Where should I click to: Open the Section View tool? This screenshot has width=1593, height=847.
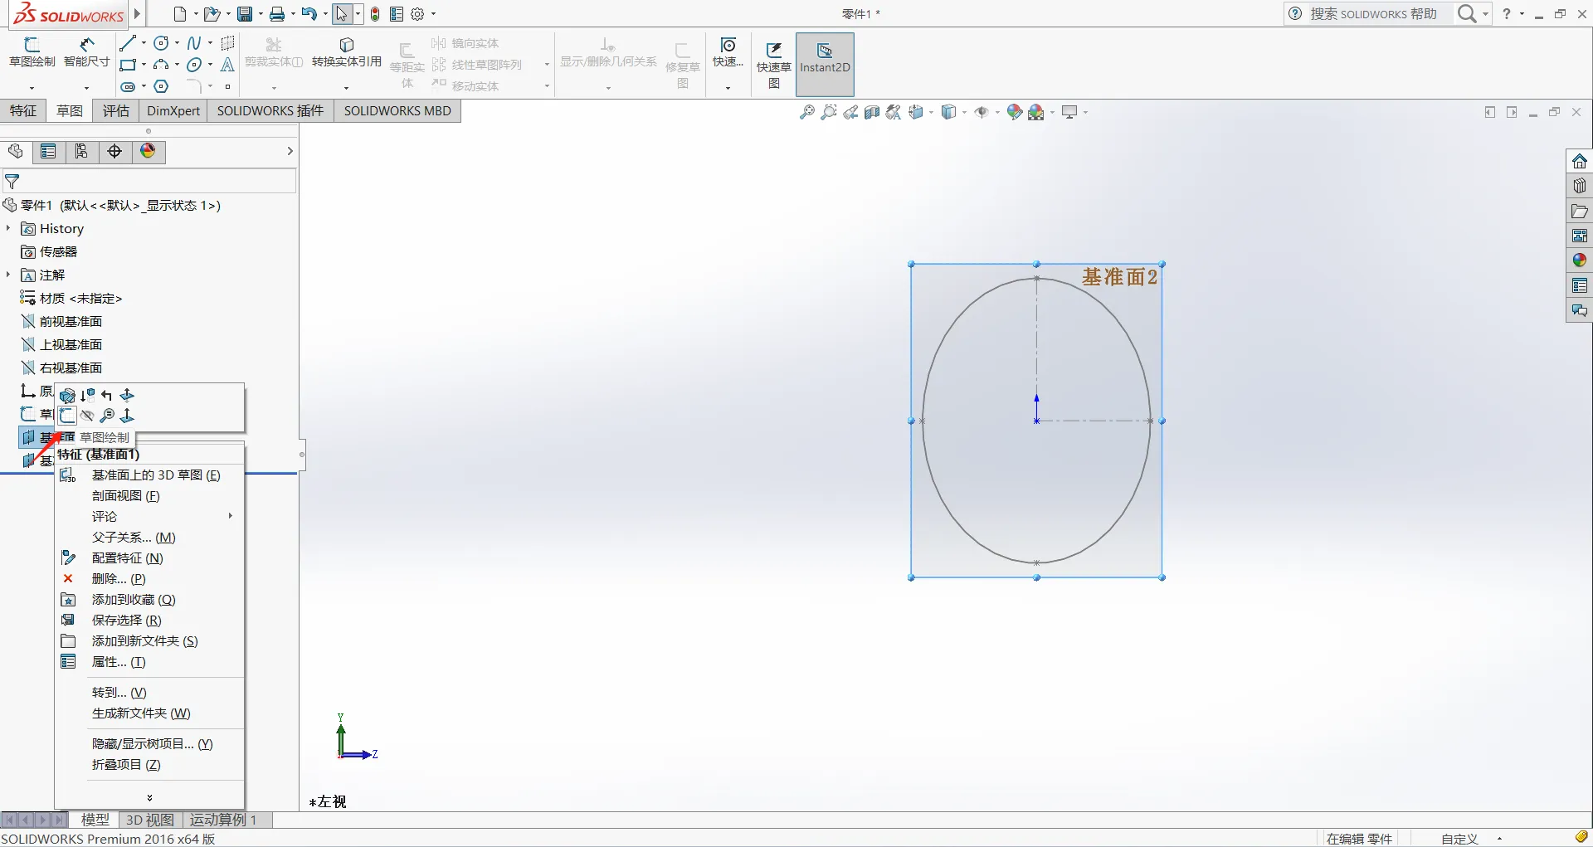(x=871, y=112)
